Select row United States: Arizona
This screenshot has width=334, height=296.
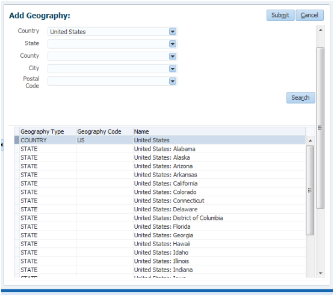pos(160,166)
